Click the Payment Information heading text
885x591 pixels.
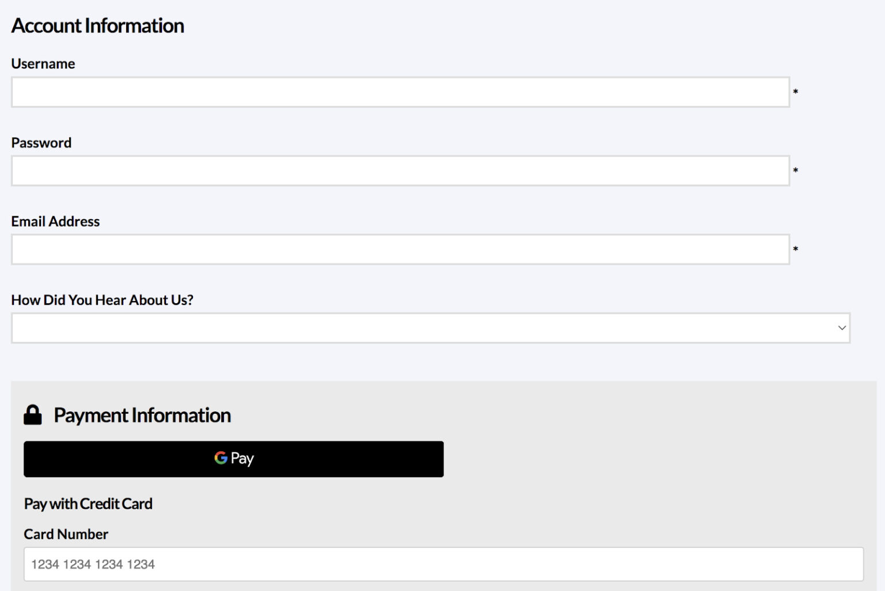tap(142, 415)
